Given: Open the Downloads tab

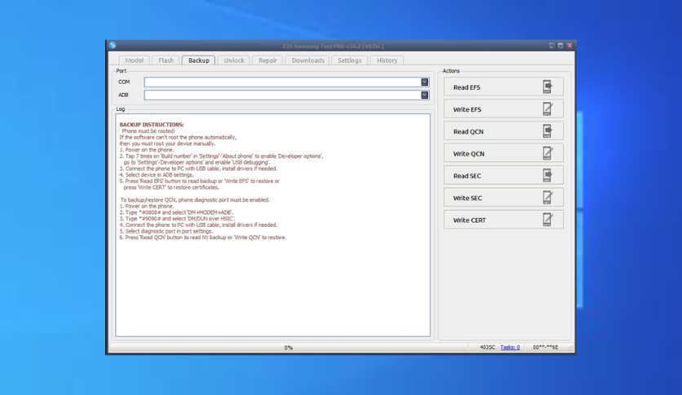Looking at the screenshot, I should (308, 60).
